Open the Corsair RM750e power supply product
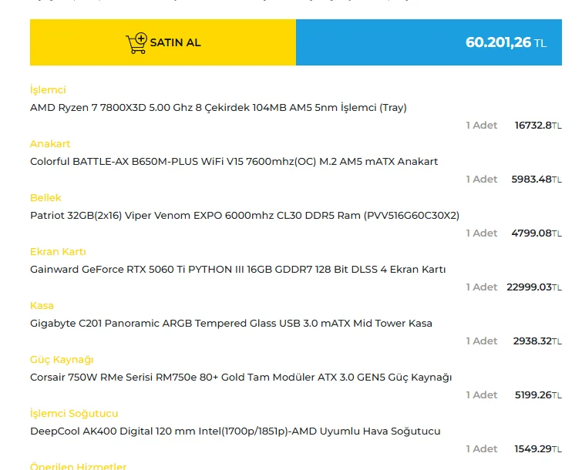The height and width of the screenshot is (470, 582). coord(241,378)
